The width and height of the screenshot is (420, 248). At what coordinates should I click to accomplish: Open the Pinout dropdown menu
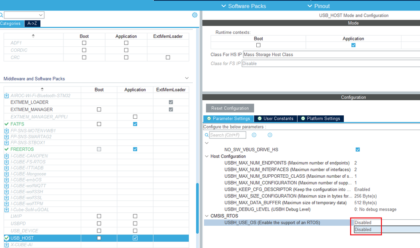tap(319, 6)
